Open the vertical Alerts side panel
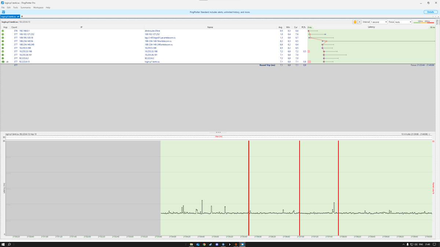The image size is (440, 247). click(x=437, y=23)
